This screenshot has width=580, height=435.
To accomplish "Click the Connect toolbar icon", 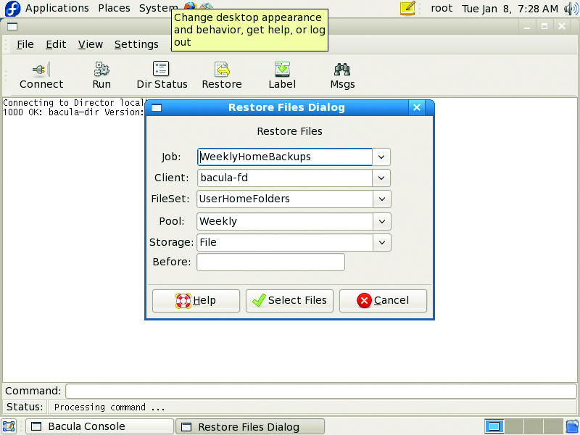I will pos(41,70).
